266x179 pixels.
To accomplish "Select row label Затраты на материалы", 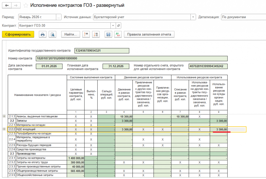I will 31,158.
